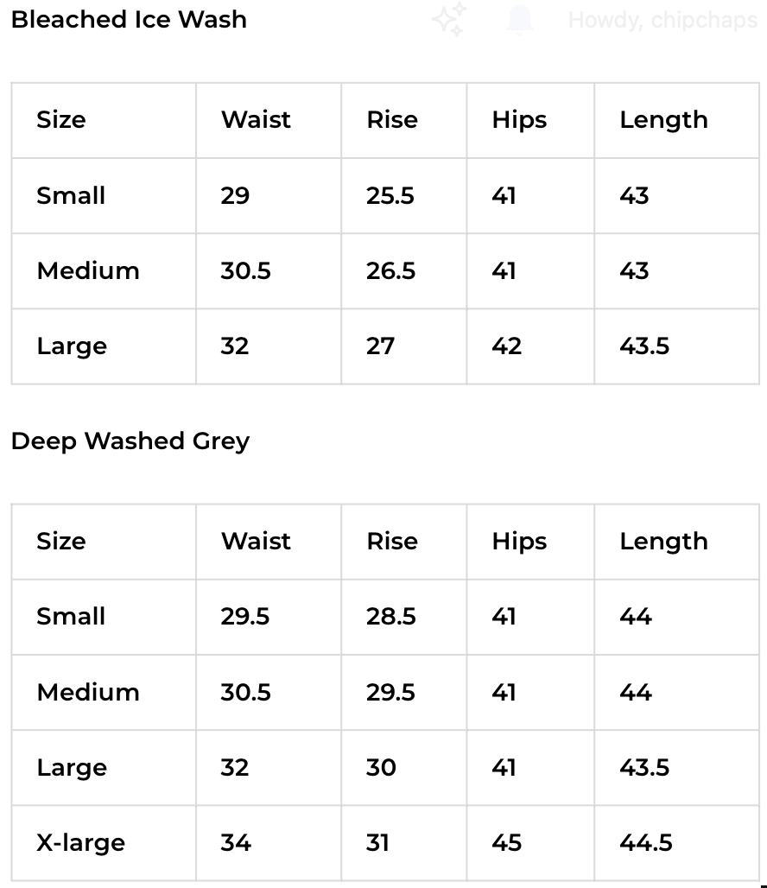Select the 42 hips value cell
Viewport: 767px width, 888px height.
point(507,346)
